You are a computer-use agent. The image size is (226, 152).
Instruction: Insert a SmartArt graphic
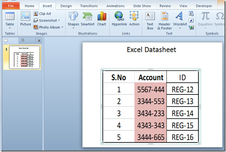pos(88,19)
